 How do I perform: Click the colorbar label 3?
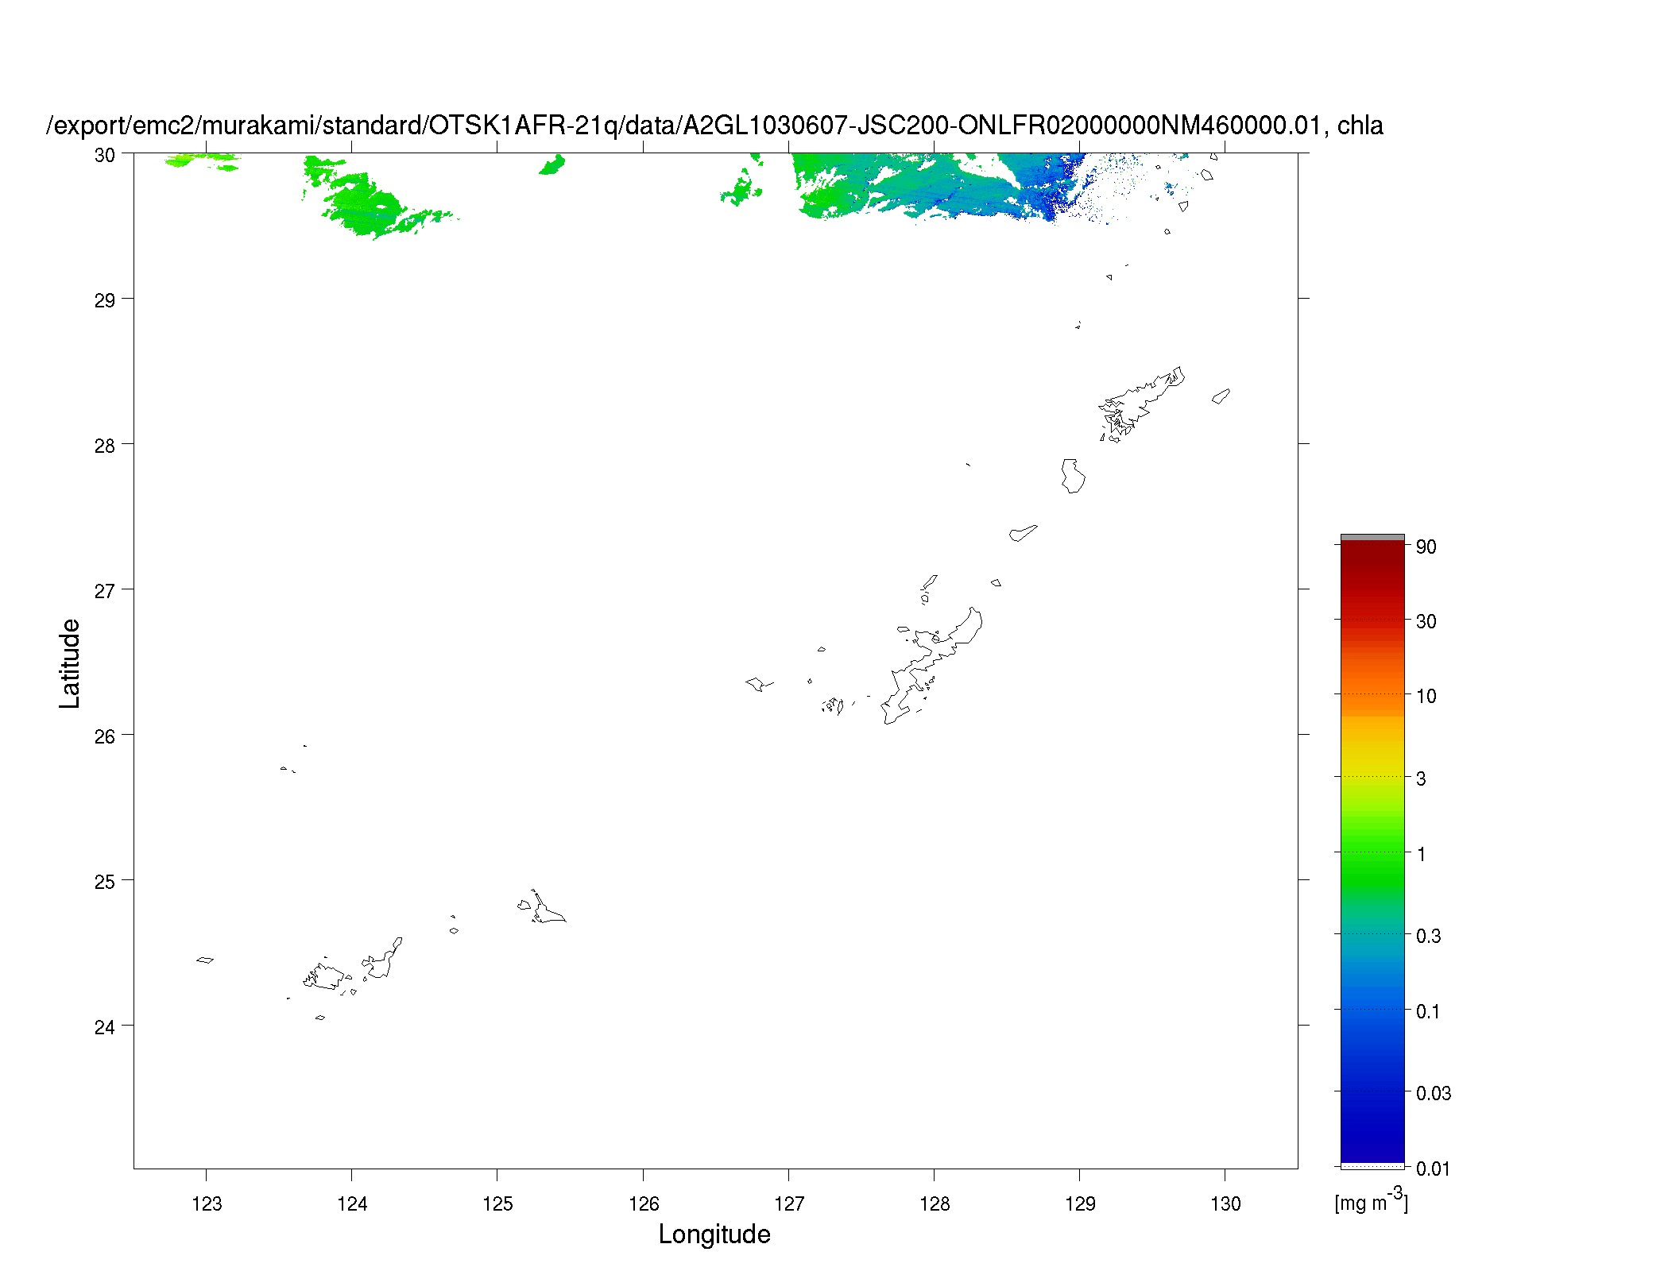tap(1421, 778)
